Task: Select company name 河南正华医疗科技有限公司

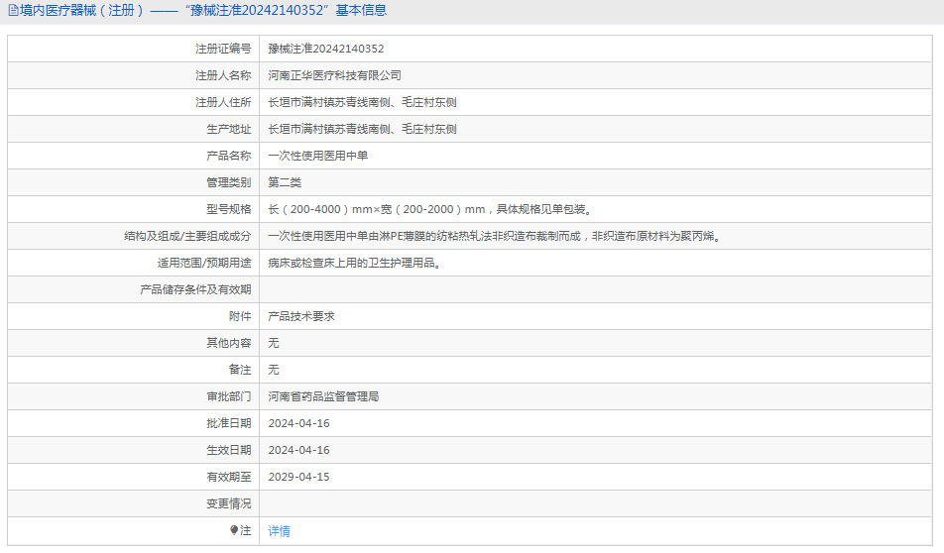Action: pos(334,75)
